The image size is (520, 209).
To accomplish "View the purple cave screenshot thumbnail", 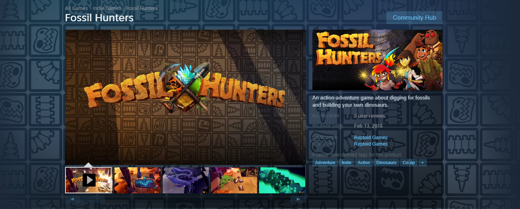I will click(x=186, y=180).
